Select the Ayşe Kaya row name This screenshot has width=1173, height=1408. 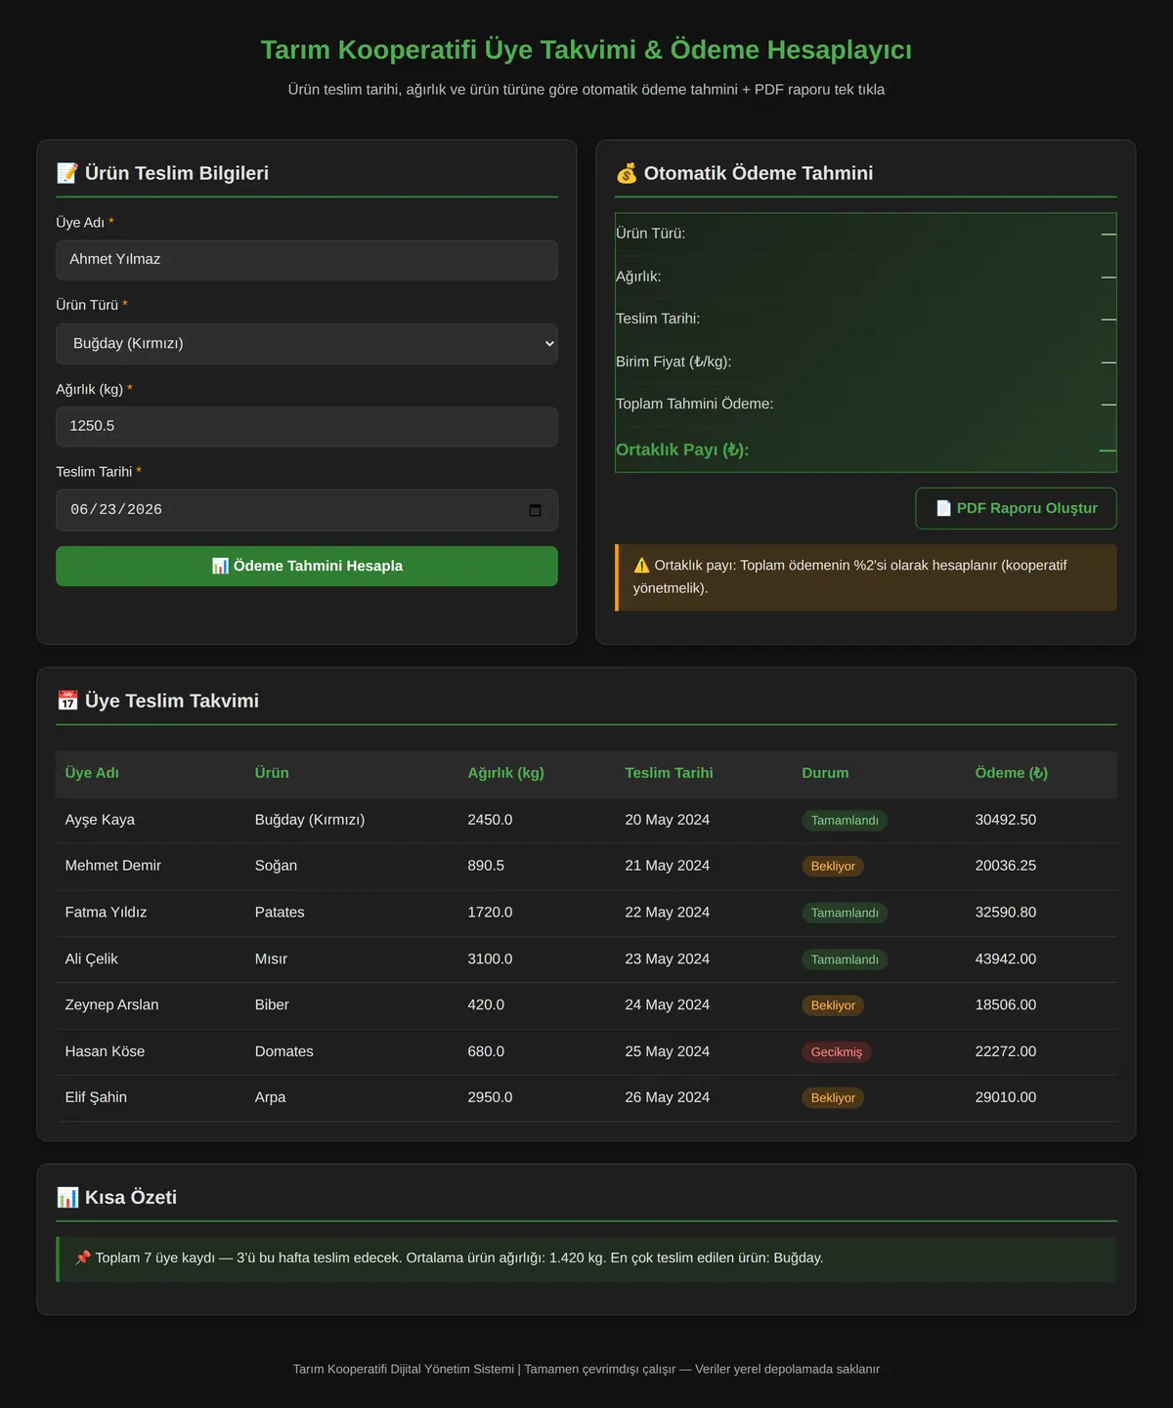point(100,820)
